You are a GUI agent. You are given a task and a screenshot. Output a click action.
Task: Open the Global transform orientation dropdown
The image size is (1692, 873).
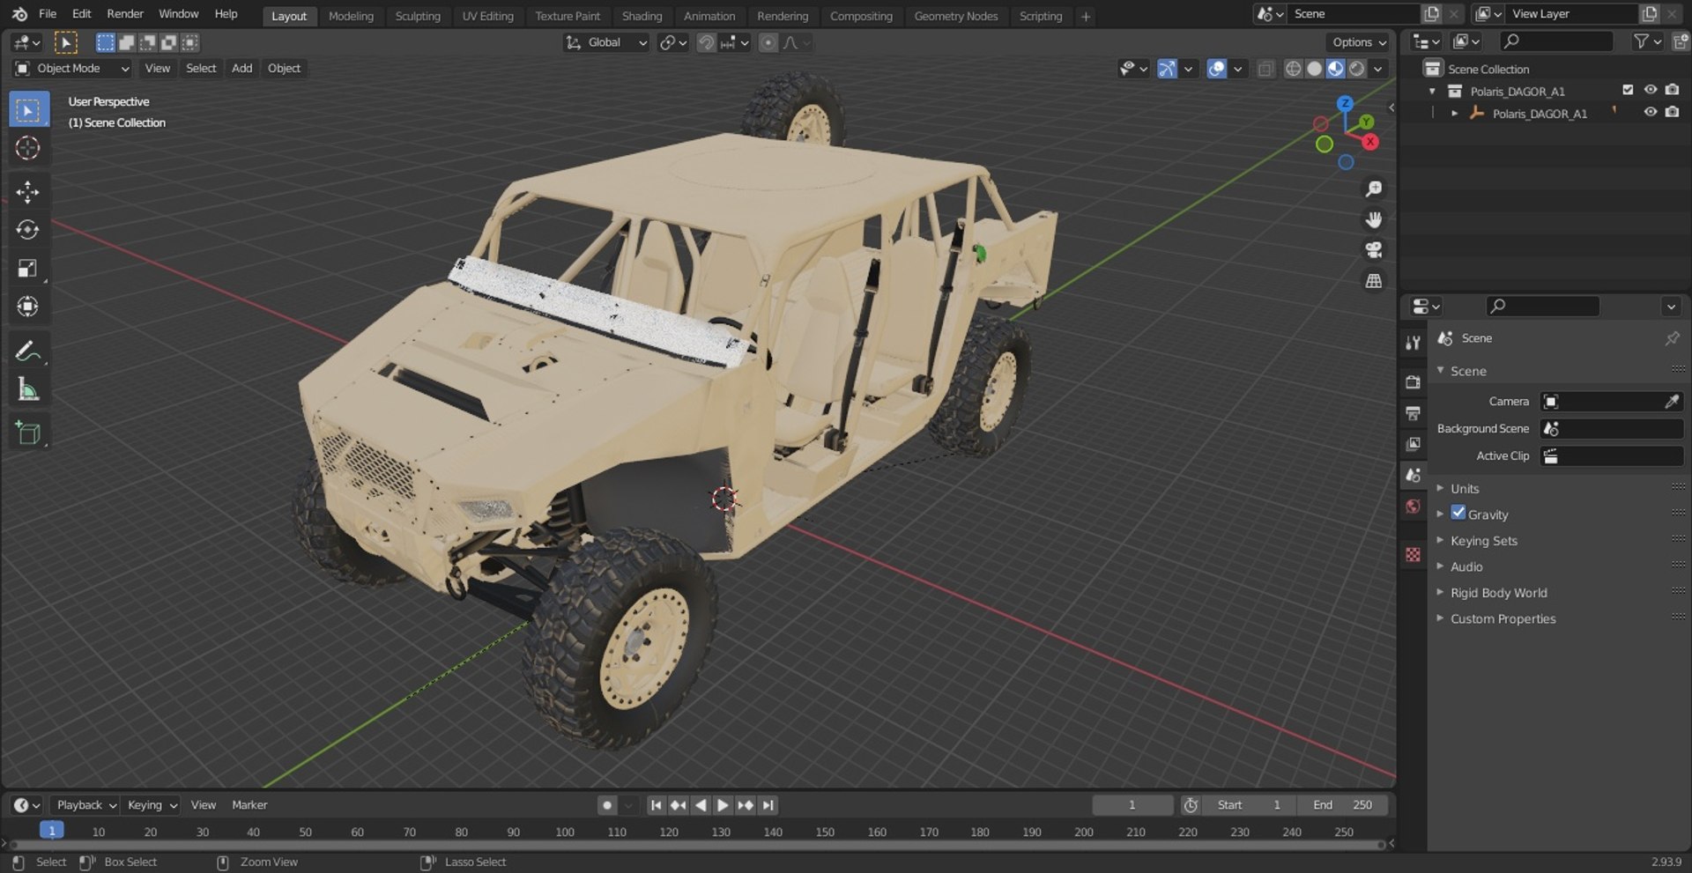click(606, 42)
